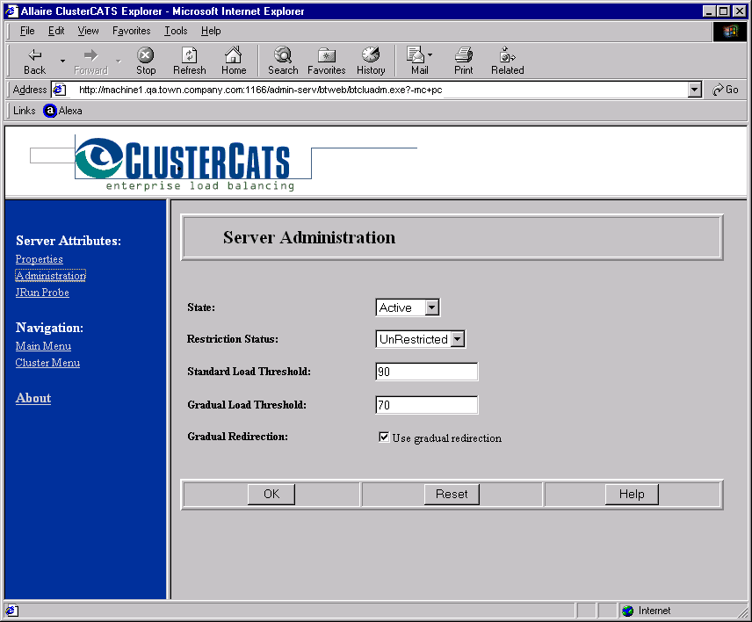Expand the address bar history dropdown
Image resolution: width=752 pixels, height=622 pixels.
click(x=694, y=90)
